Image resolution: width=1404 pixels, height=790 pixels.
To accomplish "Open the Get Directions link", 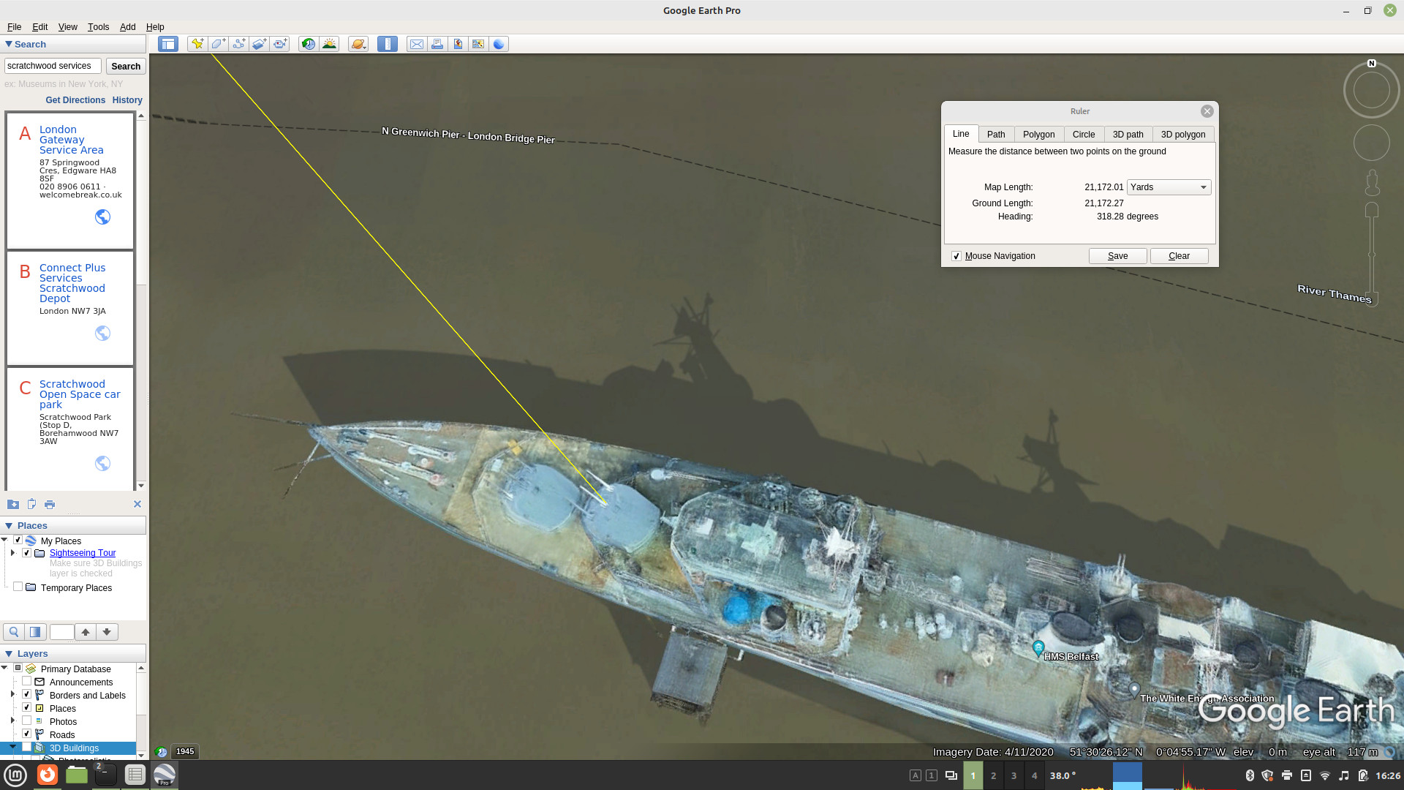I will [x=75, y=100].
